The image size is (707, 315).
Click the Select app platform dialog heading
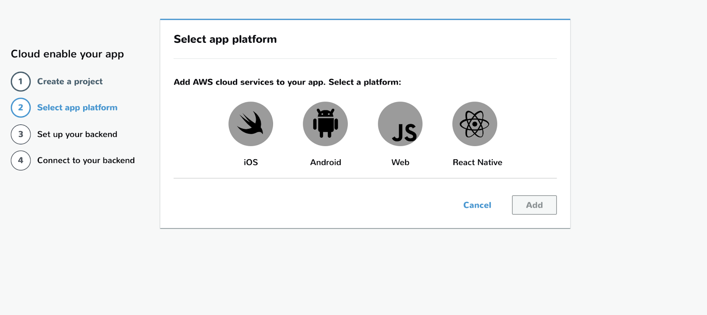(x=225, y=39)
